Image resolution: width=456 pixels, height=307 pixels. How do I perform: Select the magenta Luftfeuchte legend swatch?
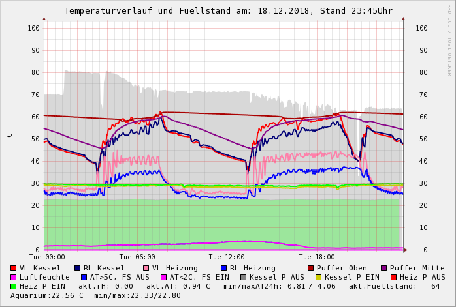(14, 277)
